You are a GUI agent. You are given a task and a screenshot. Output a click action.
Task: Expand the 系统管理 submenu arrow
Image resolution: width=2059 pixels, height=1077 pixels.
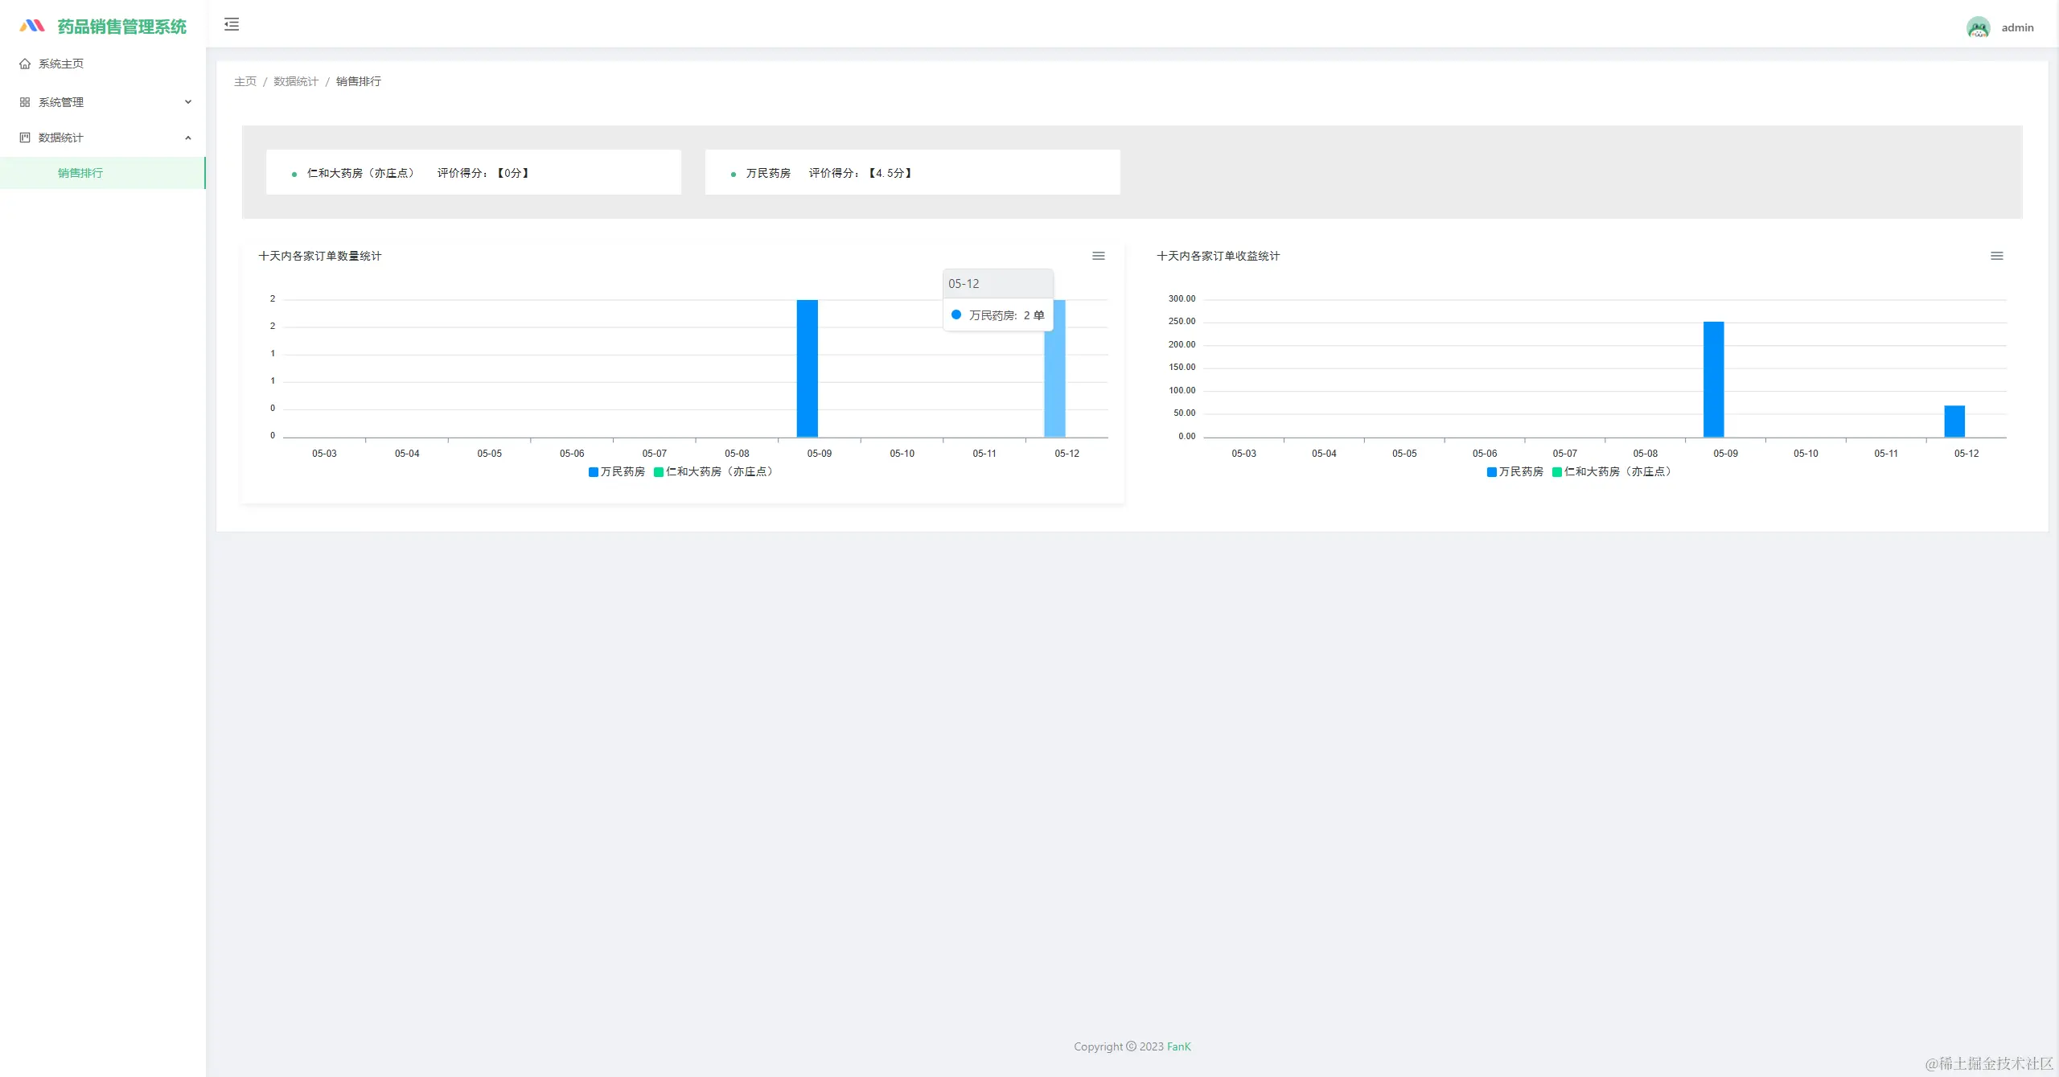click(188, 102)
